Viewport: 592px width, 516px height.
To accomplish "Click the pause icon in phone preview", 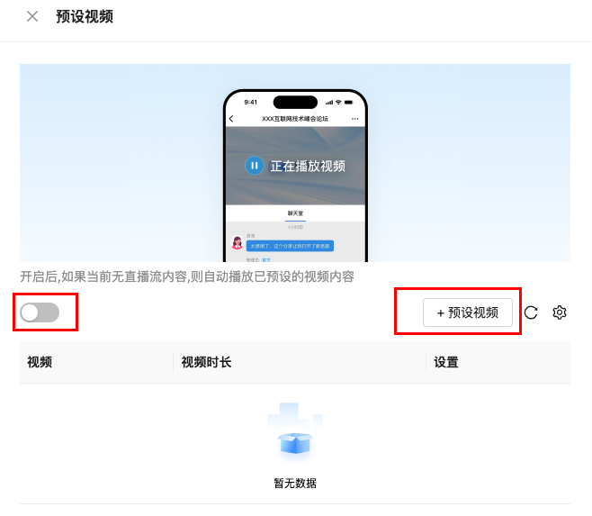I will pos(255,166).
